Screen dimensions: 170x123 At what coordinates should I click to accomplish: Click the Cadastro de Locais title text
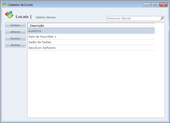pyautogui.click(x=20, y=5)
